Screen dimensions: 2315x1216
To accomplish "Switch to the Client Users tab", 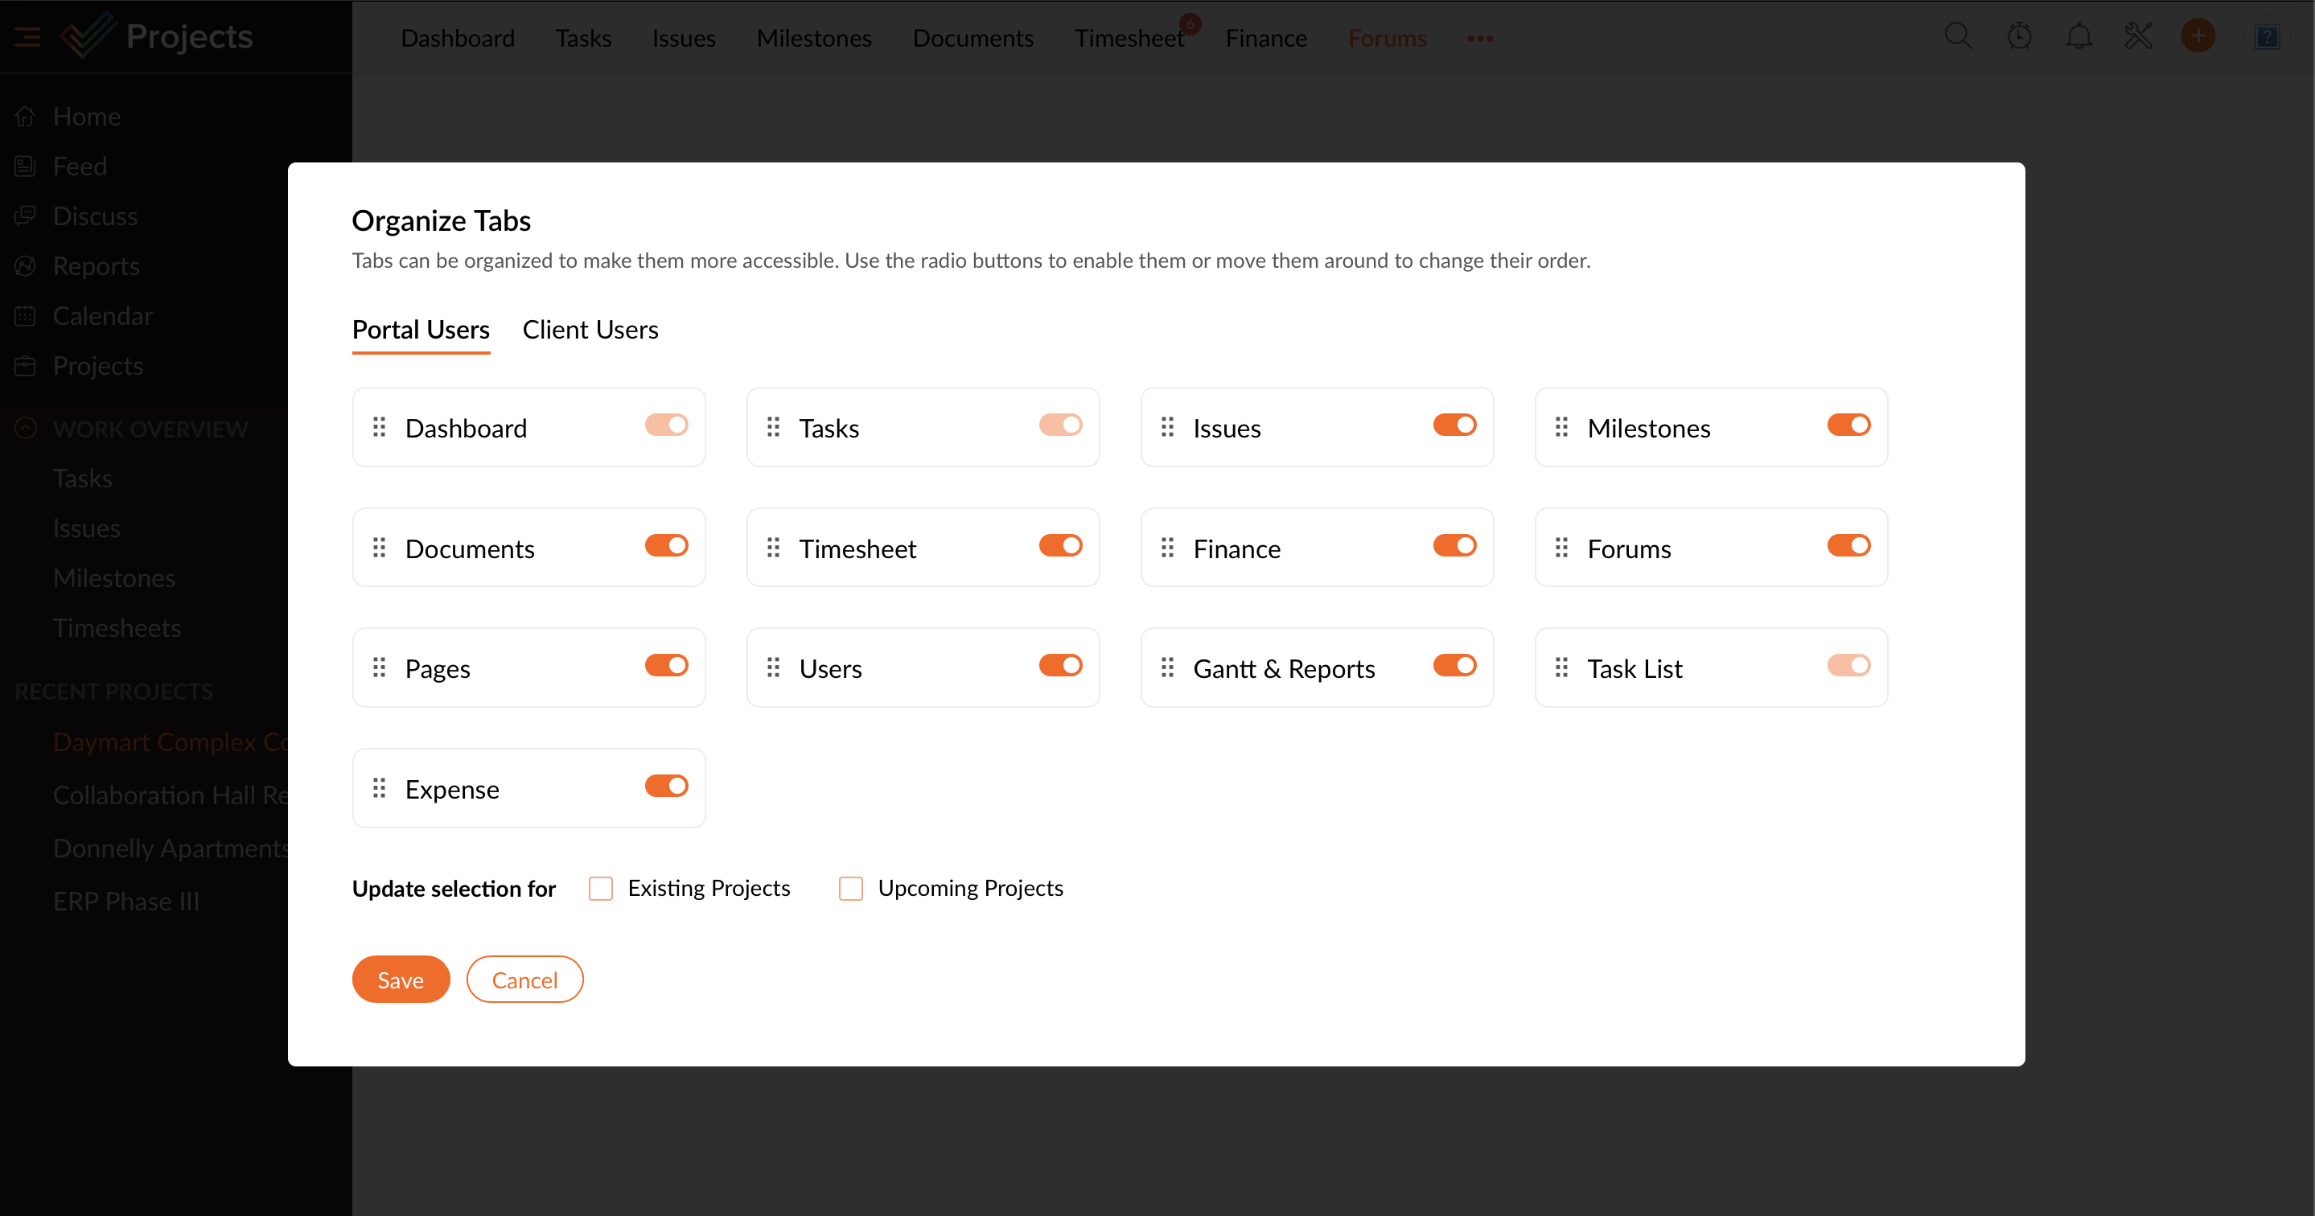I will coord(590,330).
